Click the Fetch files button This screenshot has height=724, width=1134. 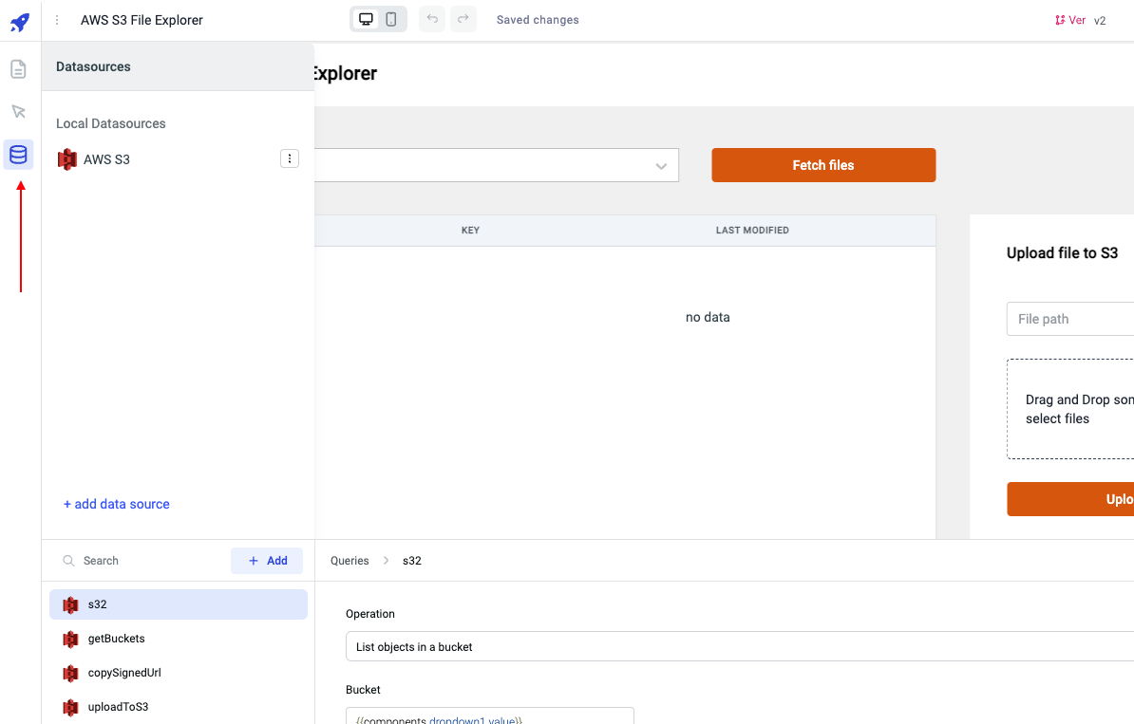823,165
